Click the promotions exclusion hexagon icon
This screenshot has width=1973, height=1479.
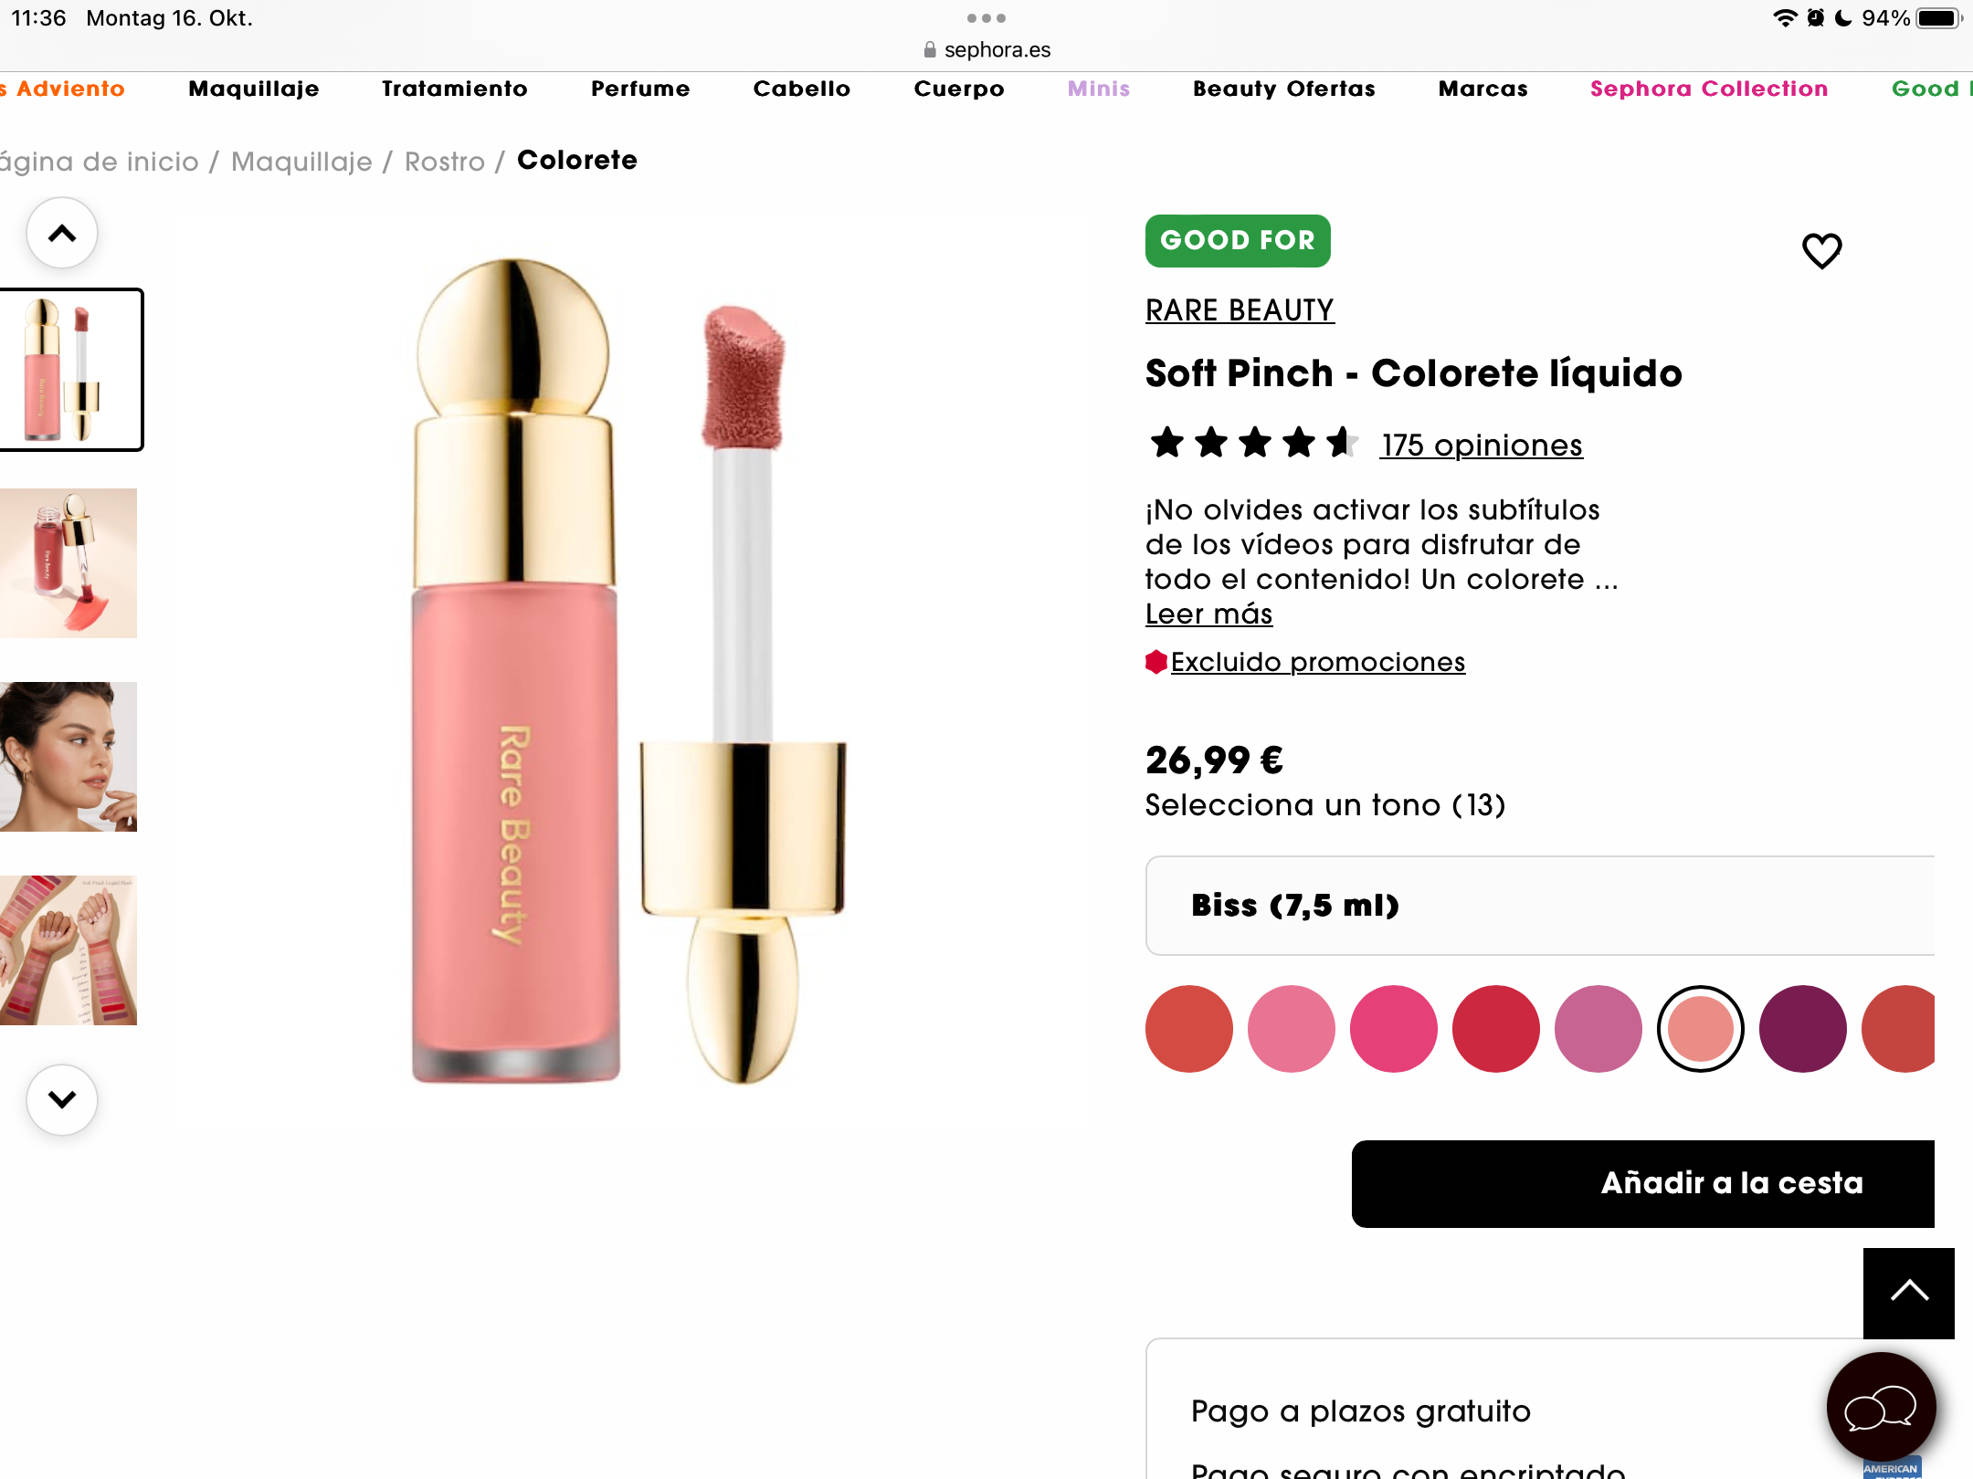click(x=1155, y=662)
